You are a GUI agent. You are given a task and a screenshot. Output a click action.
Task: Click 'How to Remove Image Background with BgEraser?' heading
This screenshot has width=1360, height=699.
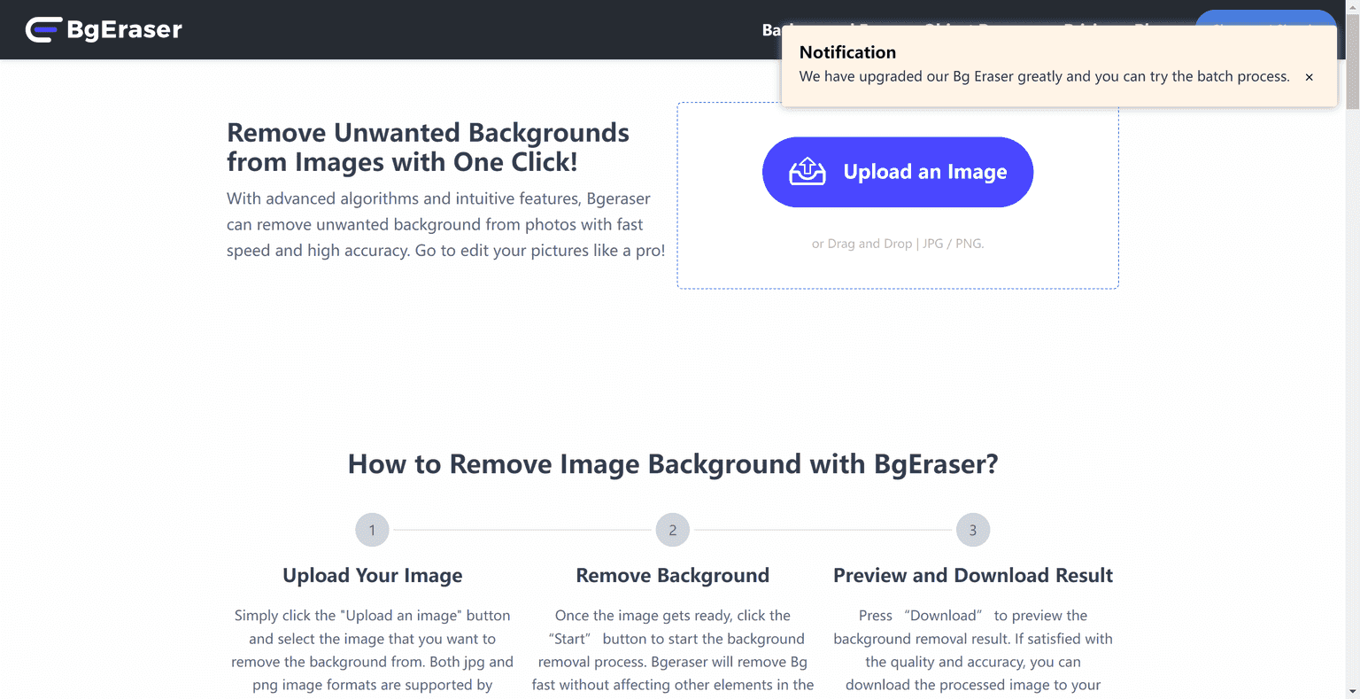coord(673,464)
